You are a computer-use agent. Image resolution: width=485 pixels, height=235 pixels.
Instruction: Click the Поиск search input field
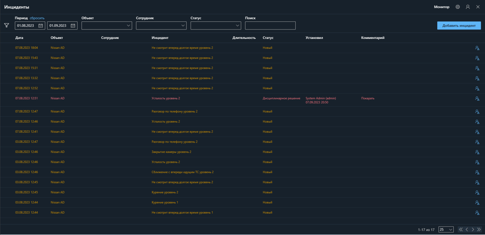click(x=270, y=26)
